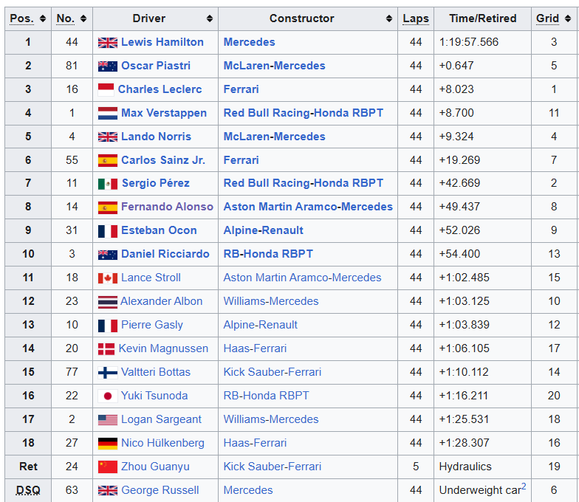Open McLaren-Mercedes link in Piastri's row
This screenshot has height=502, width=579.
pos(275,66)
